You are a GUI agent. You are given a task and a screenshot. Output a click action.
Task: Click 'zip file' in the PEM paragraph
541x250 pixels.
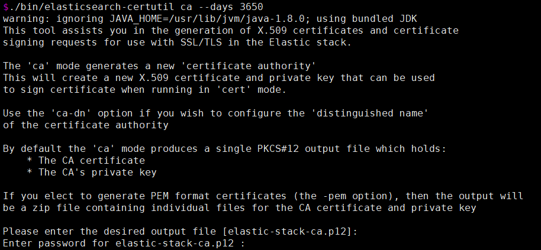56,207
